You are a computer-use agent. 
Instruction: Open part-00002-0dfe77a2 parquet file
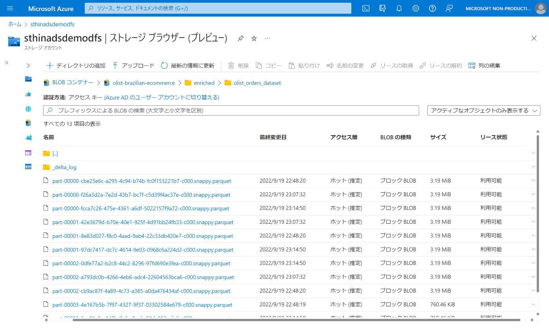coord(141,263)
